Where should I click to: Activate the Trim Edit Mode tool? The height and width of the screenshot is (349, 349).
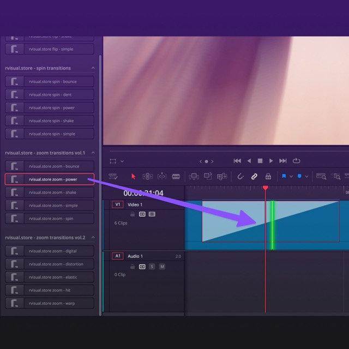pyautogui.click(x=147, y=176)
